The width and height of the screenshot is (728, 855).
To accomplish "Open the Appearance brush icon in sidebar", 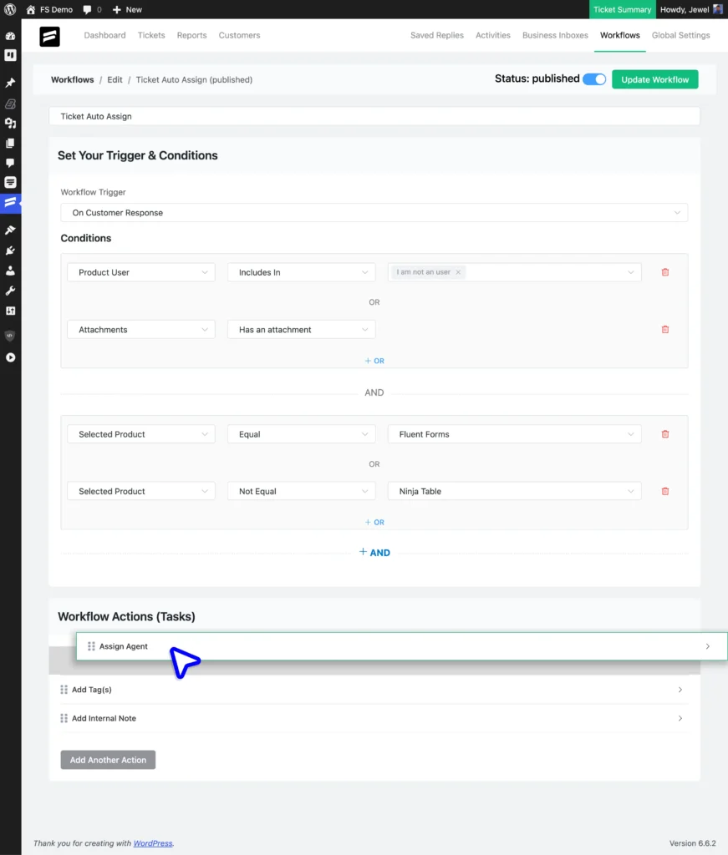I will tap(10, 230).
